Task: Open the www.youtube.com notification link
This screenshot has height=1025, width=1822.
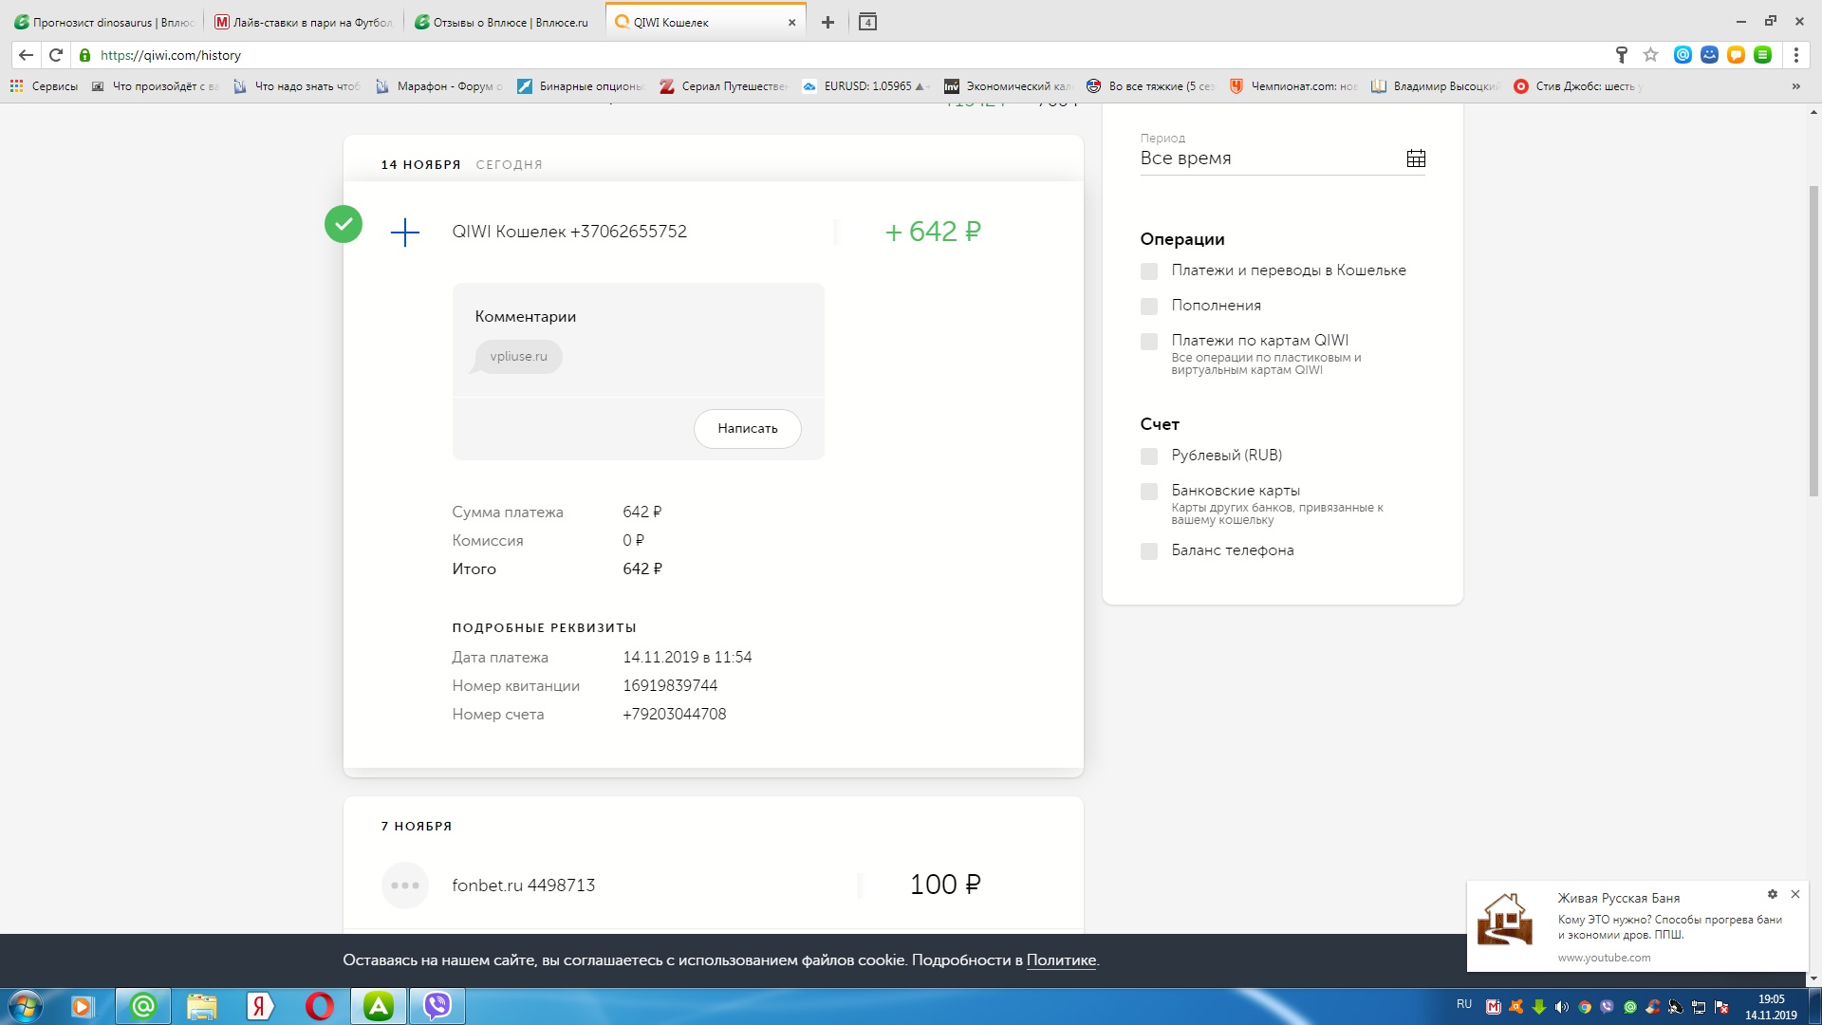Action: (1604, 958)
